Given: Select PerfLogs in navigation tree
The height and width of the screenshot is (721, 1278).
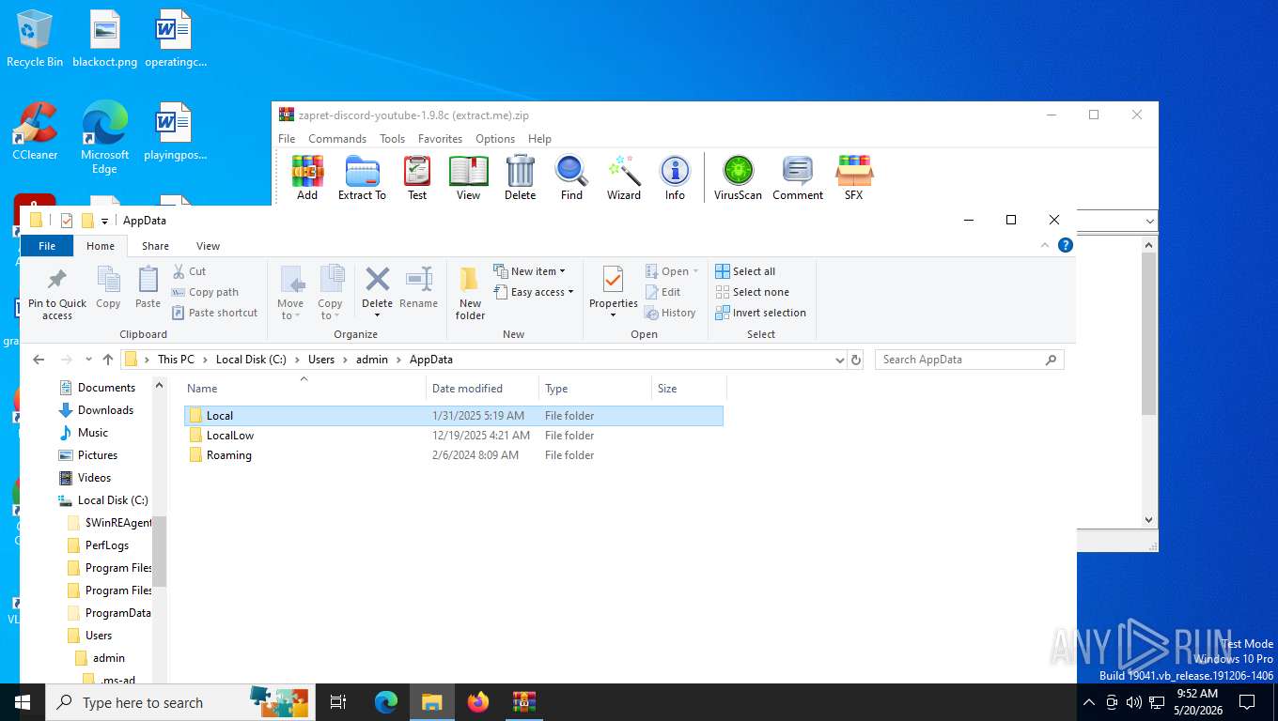Looking at the screenshot, I should click(x=107, y=545).
